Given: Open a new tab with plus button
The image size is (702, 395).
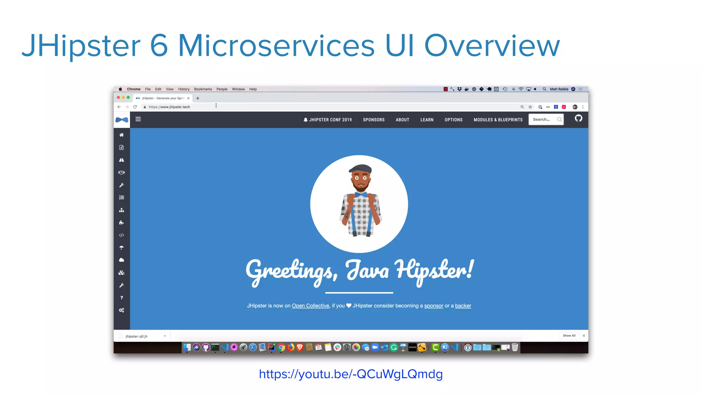Looking at the screenshot, I should point(197,98).
